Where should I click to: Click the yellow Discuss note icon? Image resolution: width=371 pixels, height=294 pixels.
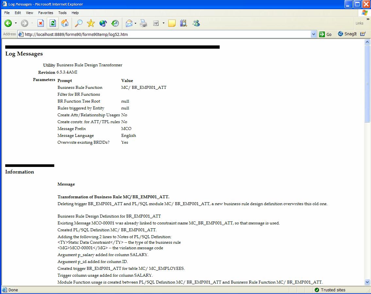[172, 23]
